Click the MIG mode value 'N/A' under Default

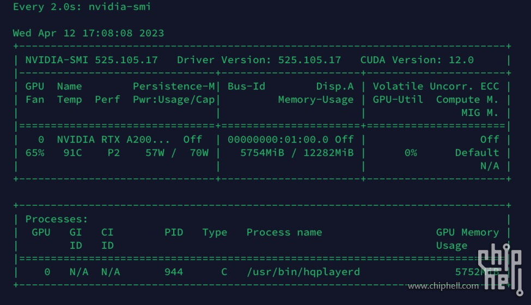click(490, 166)
